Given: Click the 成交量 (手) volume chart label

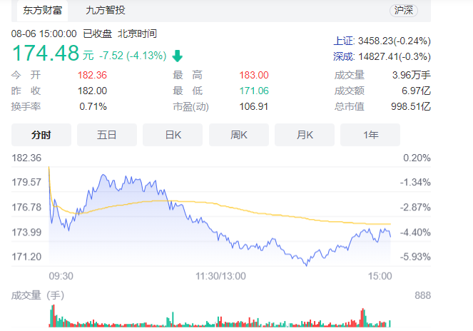Looking at the screenshot, I should [41, 295].
